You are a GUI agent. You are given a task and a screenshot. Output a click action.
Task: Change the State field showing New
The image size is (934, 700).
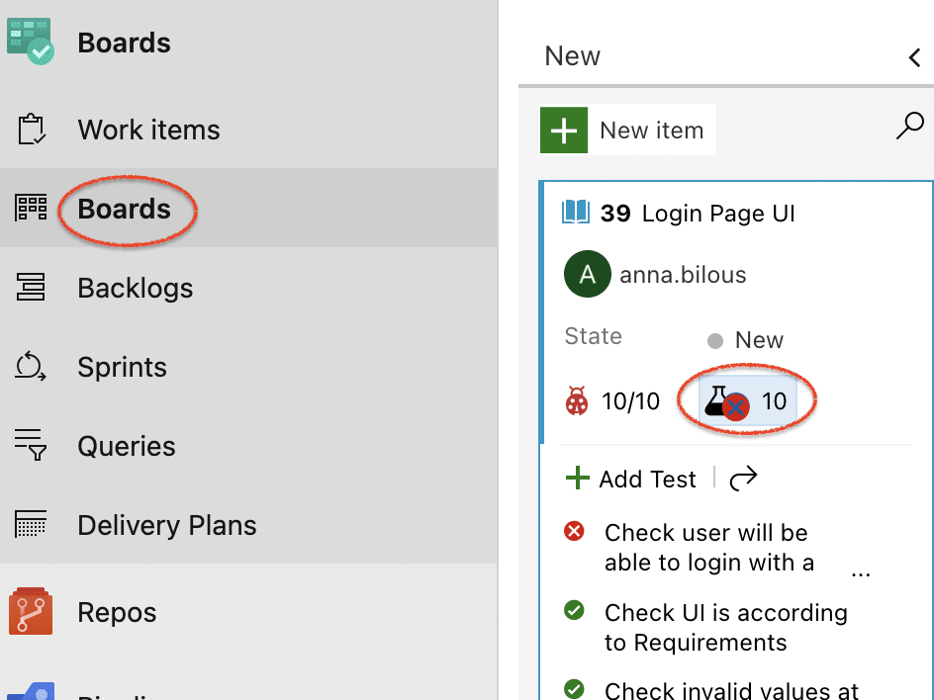[x=745, y=340]
